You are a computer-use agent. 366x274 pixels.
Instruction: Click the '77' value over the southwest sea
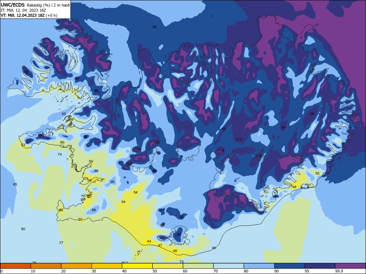(x=61, y=243)
